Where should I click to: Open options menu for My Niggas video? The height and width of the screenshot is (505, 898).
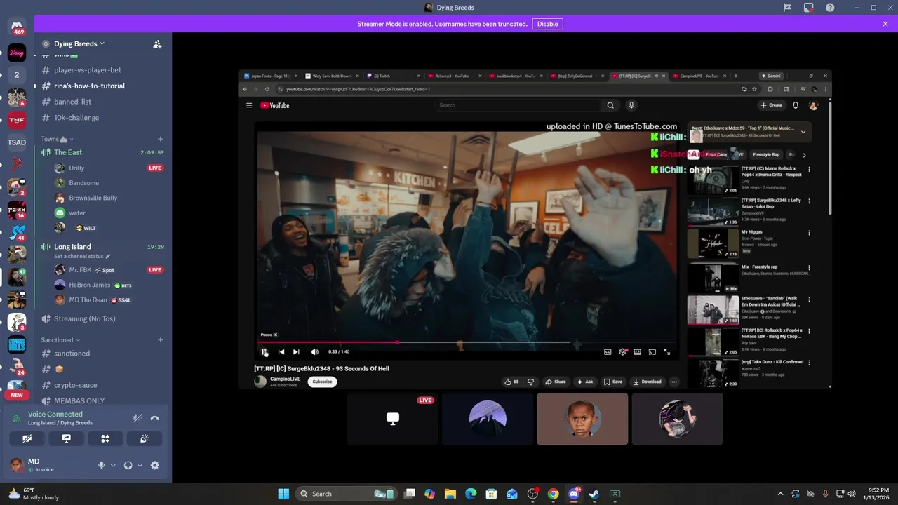[x=809, y=233]
